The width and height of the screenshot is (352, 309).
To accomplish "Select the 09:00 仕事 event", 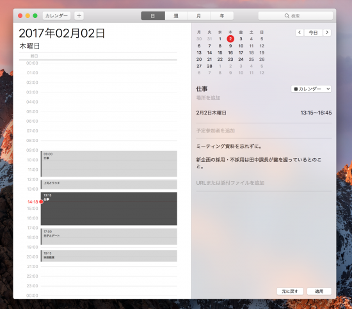I will click(x=109, y=164).
